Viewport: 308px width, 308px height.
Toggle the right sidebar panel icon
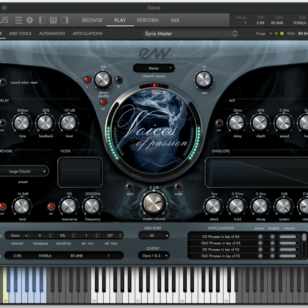click(x=65, y=20)
